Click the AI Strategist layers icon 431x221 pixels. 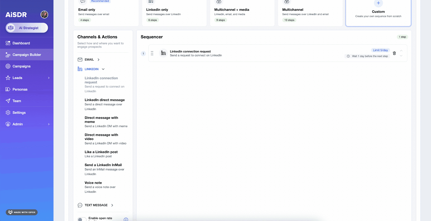[x=11, y=28]
